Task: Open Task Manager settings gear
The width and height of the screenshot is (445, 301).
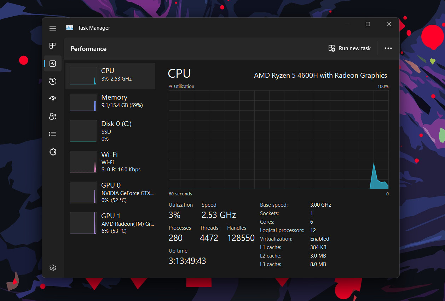Action: (x=53, y=268)
